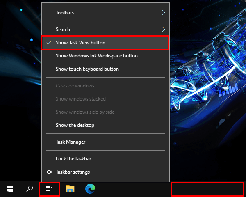246x197 pixels.
Task: Launch File Explorer from the taskbar
Action: click(70, 189)
